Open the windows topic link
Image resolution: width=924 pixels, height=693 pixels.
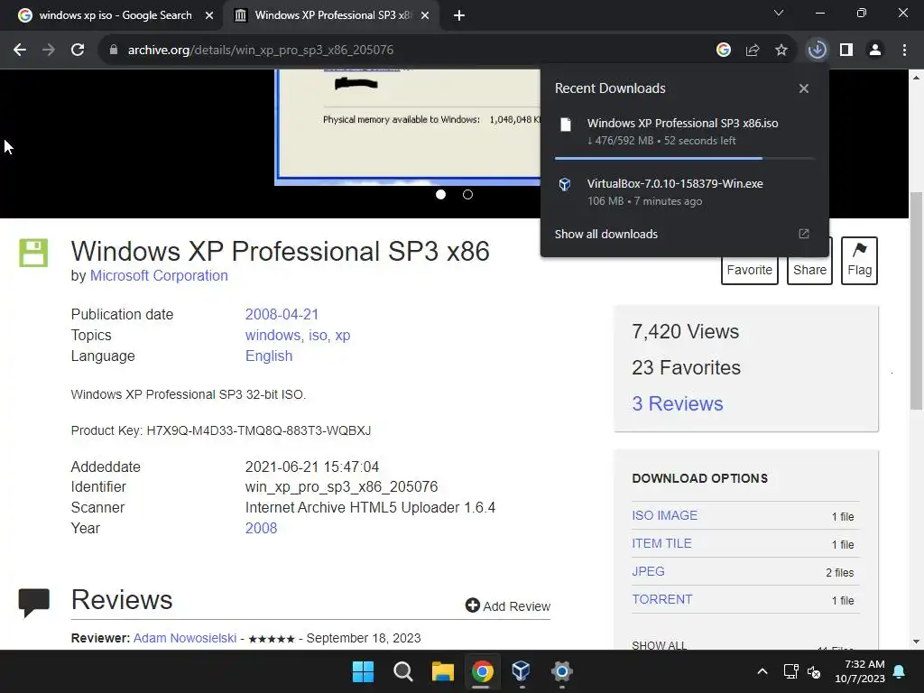click(x=273, y=336)
